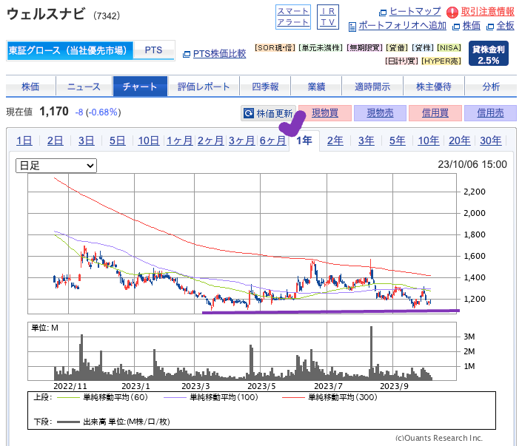This screenshot has height=446, width=522.
Task: Click the NISA tag label
Action: (449, 47)
